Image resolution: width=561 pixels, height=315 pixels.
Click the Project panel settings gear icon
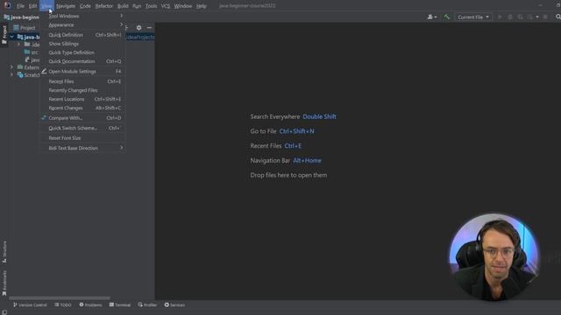click(x=138, y=27)
